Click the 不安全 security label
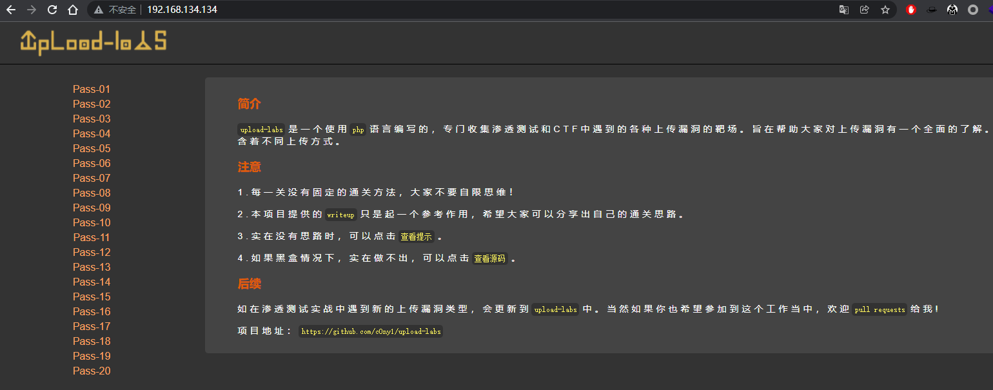The image size is (993, 390). tap(123, 10)
